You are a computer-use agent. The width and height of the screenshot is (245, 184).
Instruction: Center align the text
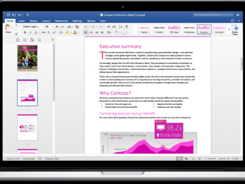coord(91,32)
